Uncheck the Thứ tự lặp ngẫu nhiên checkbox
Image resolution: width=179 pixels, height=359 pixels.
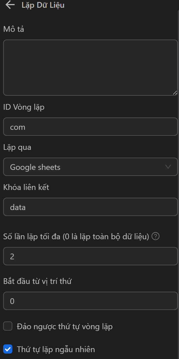coord(8,349)
